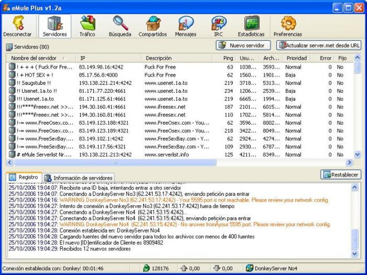Select IP 83.149.102.1:4242 row
This screenshot has height=275, width=367.
tap(180, 138)
